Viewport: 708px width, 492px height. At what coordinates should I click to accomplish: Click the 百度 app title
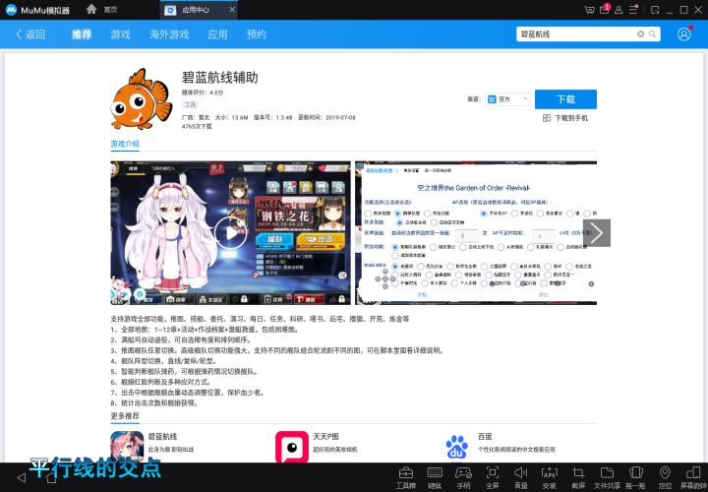point(485,437)
